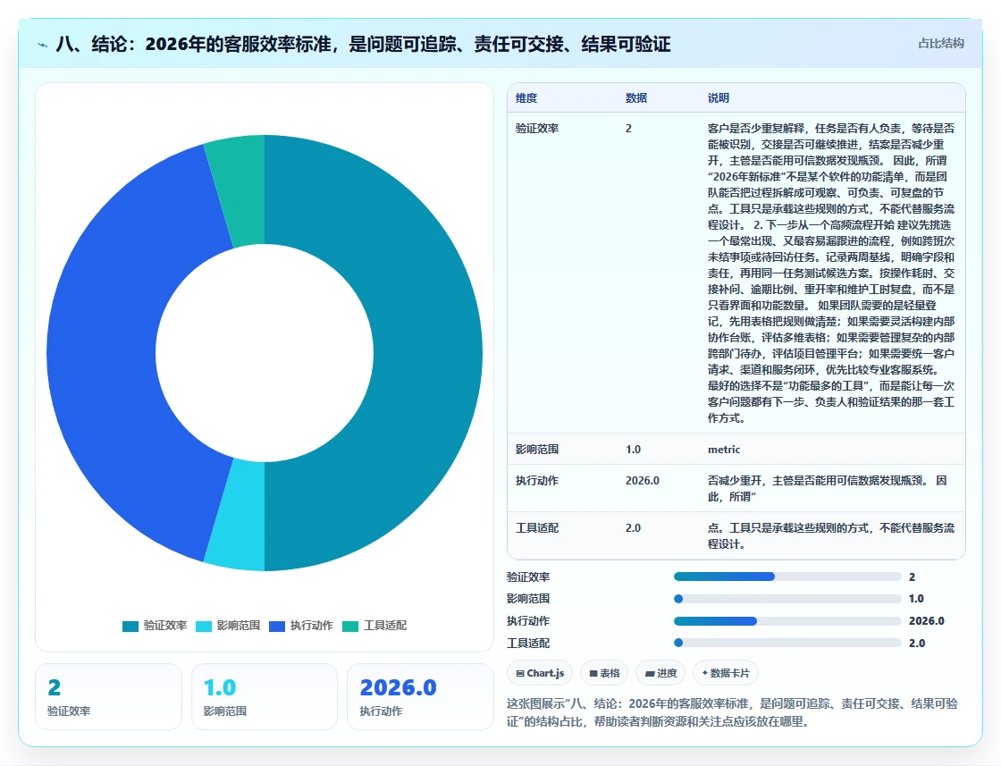This screenshot has width=1001, height=766.
Task: Select the 表格 chip
Action: (604, 673)
